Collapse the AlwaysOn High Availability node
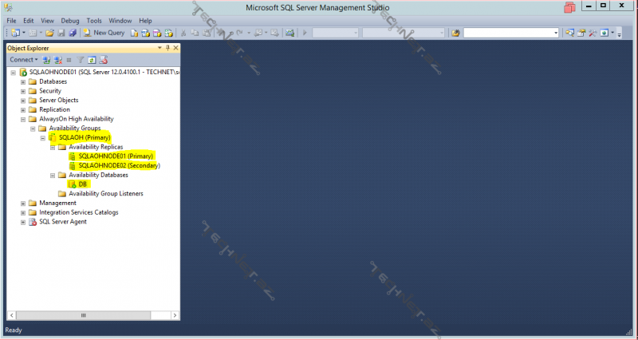 tap(23, 119)
